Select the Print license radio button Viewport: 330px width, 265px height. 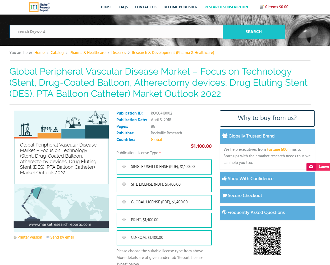click(x=124, y=220)
